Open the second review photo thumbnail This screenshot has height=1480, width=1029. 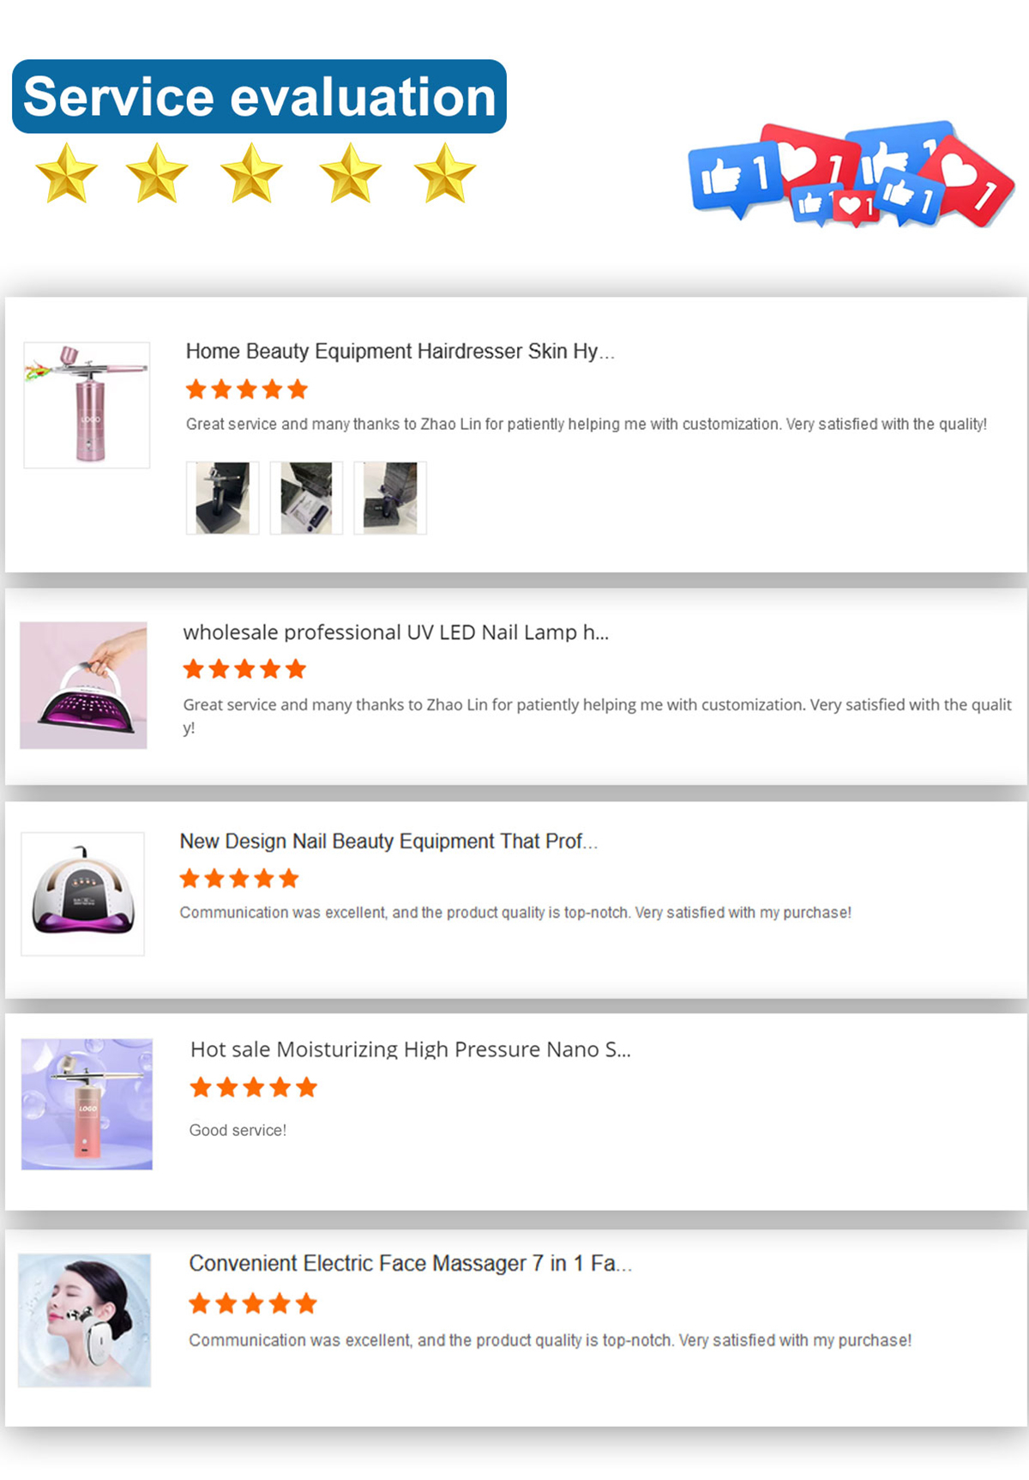(x=306, y=498)
